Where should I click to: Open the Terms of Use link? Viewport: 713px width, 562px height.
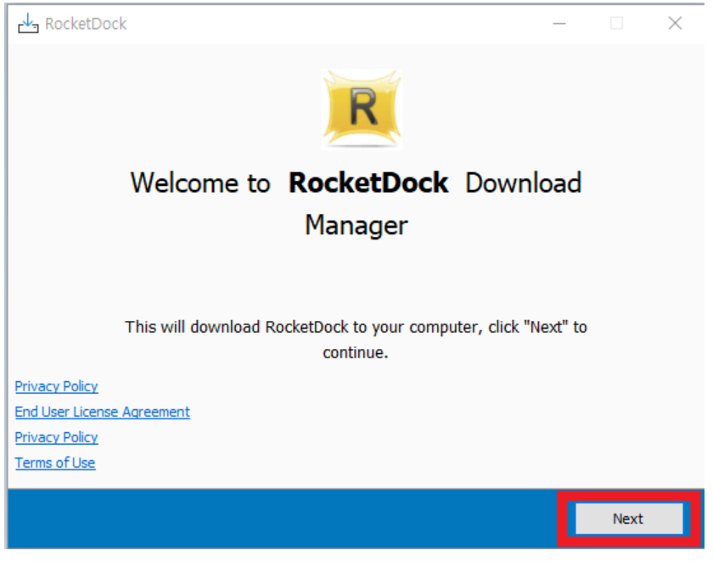pos(55,463)
